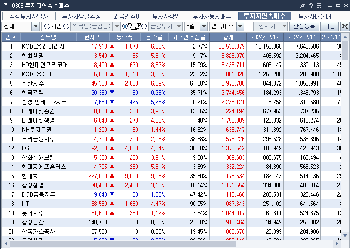Open help via the question mark icon

(311, 6)
